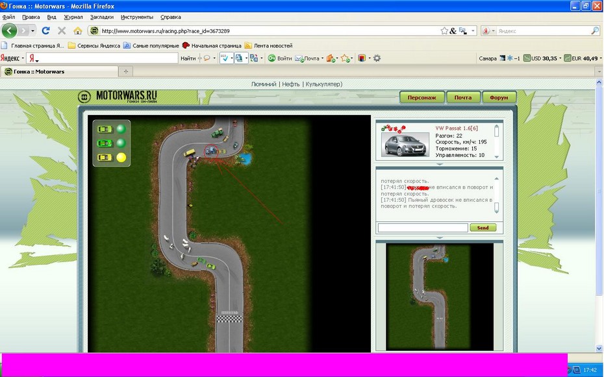Image resolution: width=604 pixels, height=377 pixels.
Task: Click the star bookmarks icon on Yandex bar
Action: coord(345,58)
